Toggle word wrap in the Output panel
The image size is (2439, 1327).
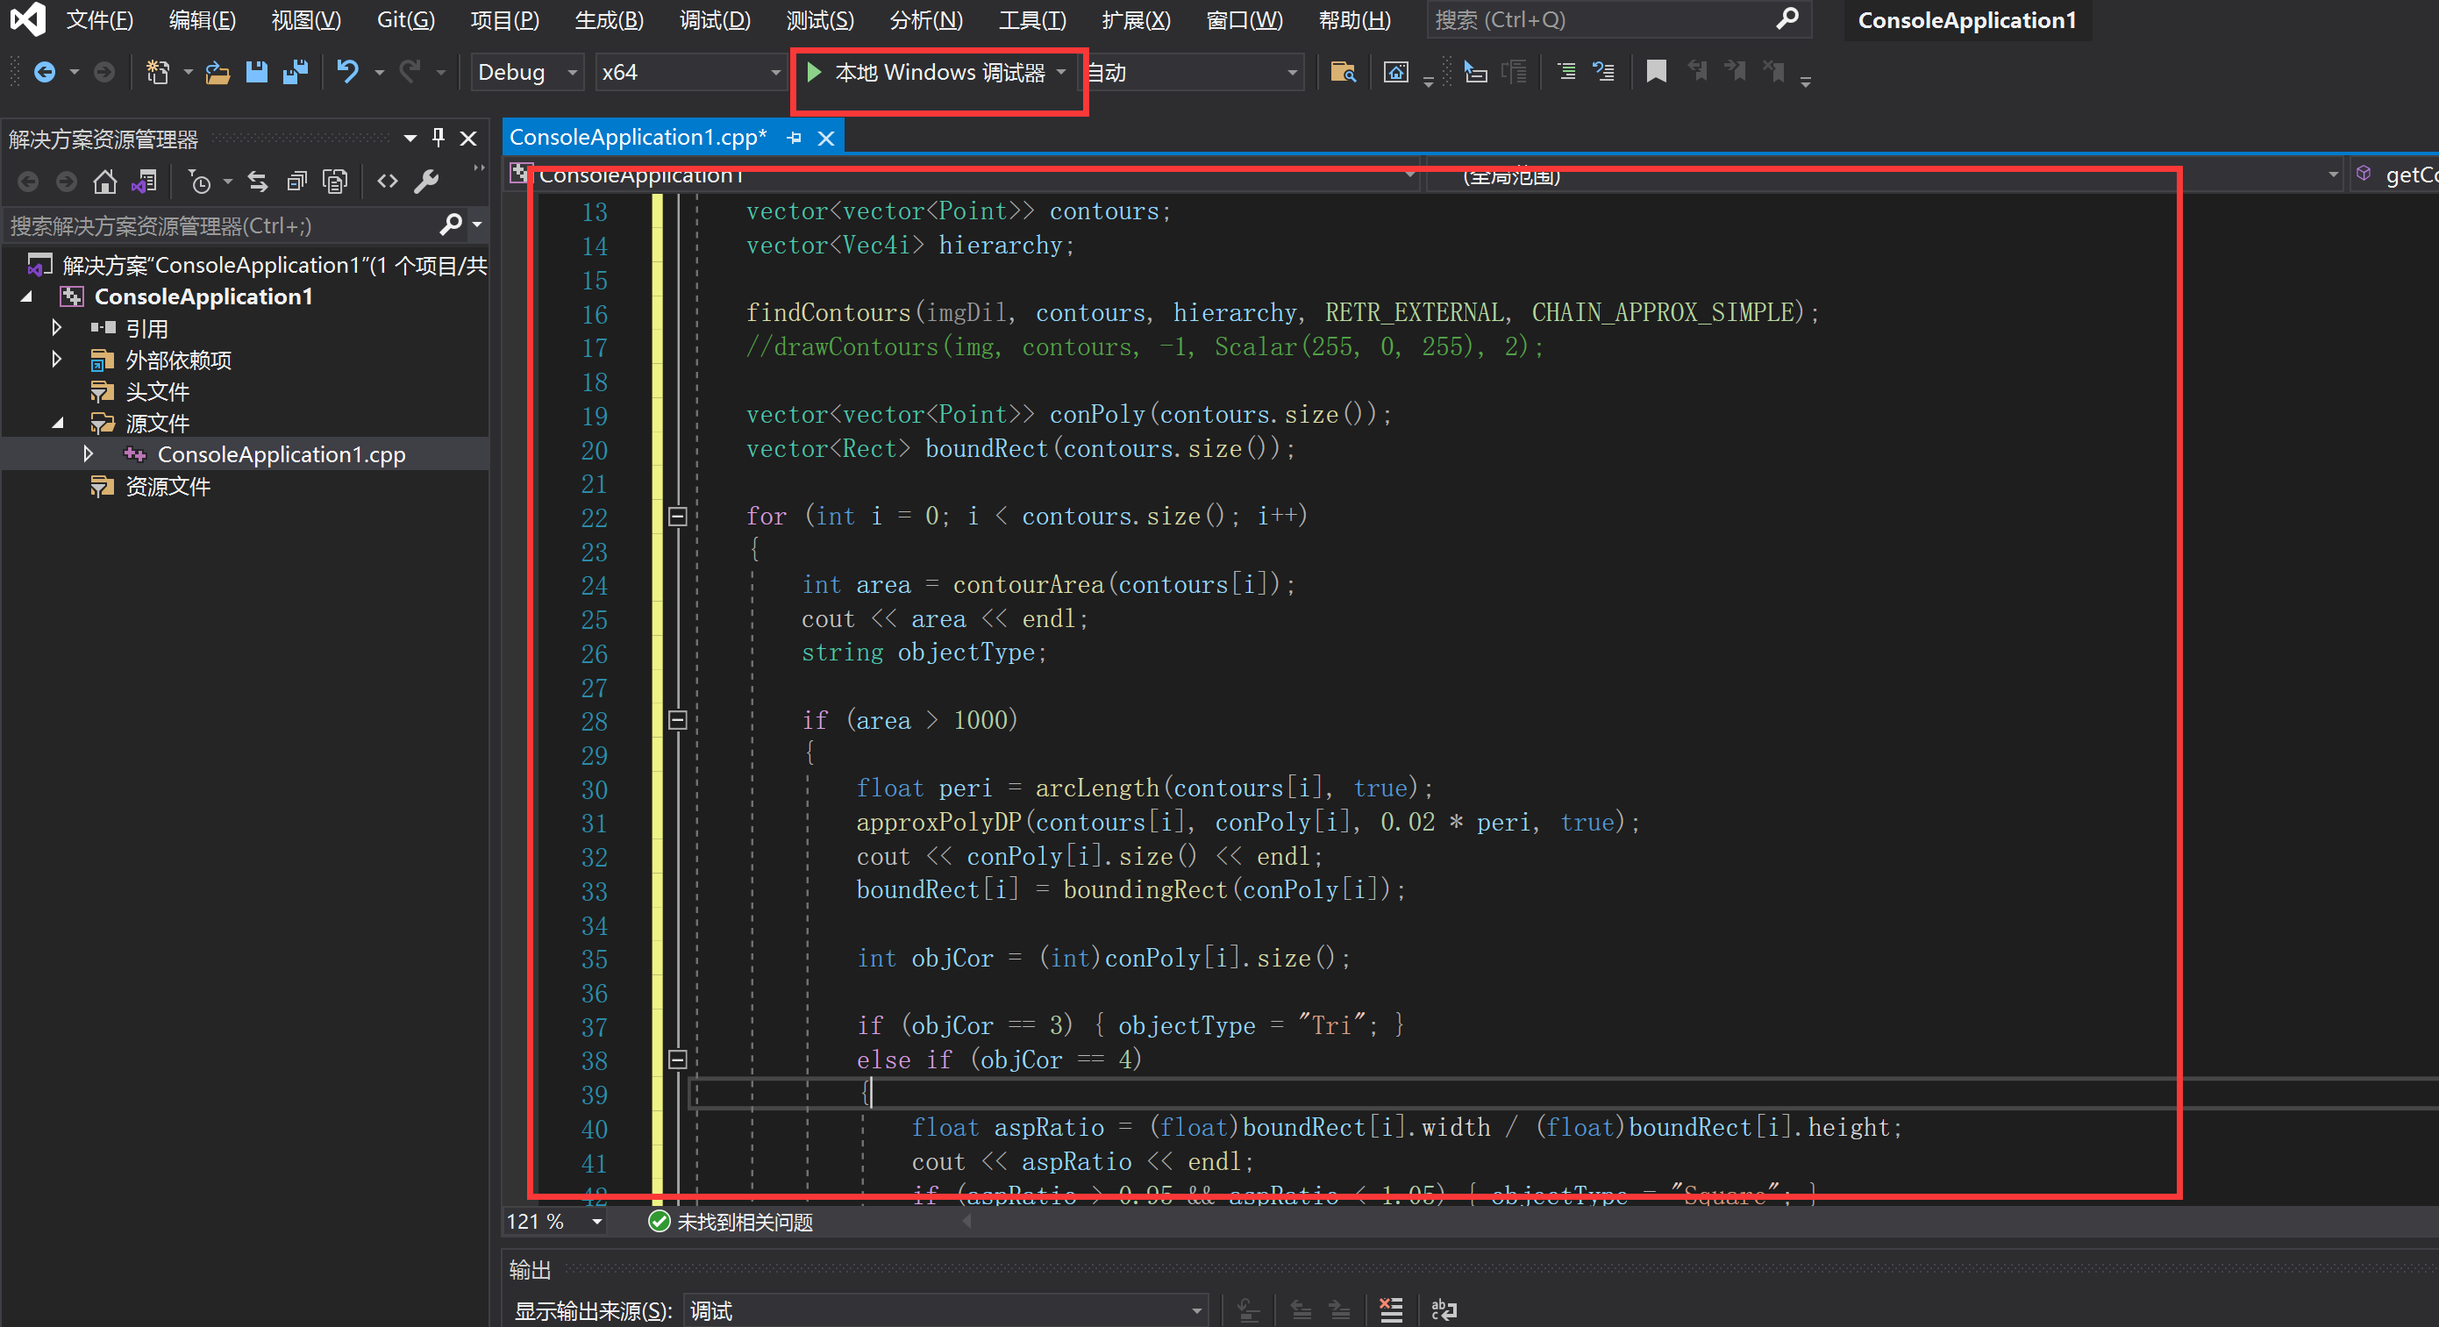coord(1444,1310)
